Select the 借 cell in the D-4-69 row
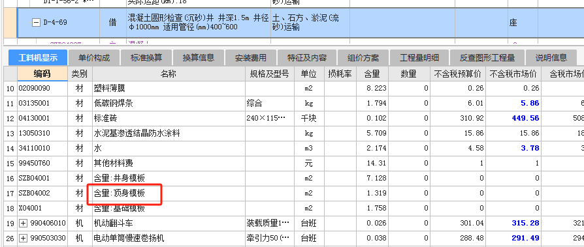The image size is (584, 247). (113, 23)
